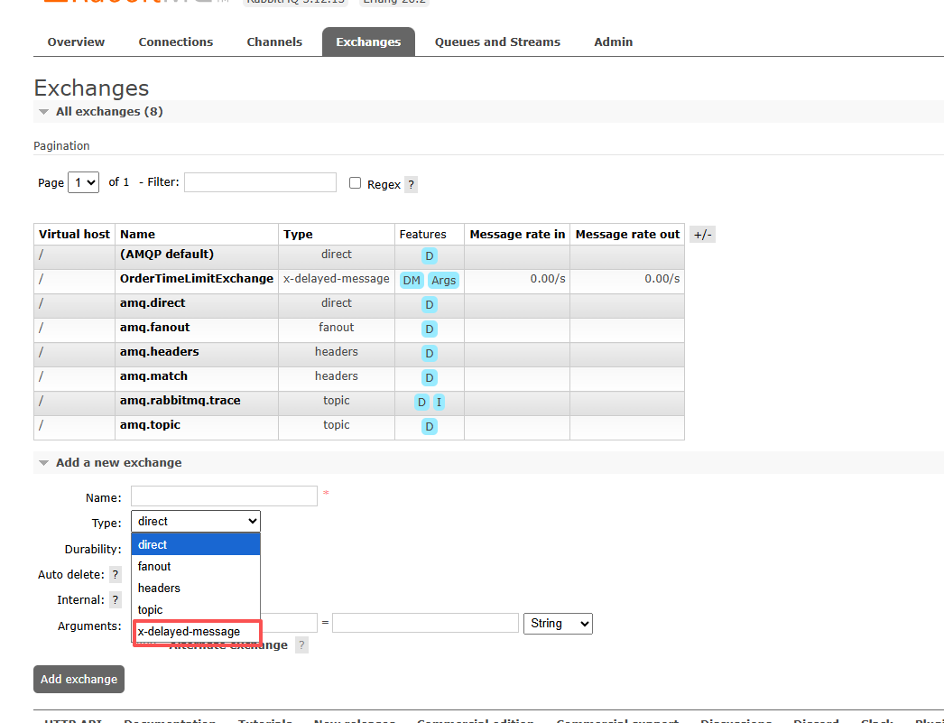Open the amq.rabbitmq.trace exchange
This screenshot has width=944, height=723.
(180, 401)
